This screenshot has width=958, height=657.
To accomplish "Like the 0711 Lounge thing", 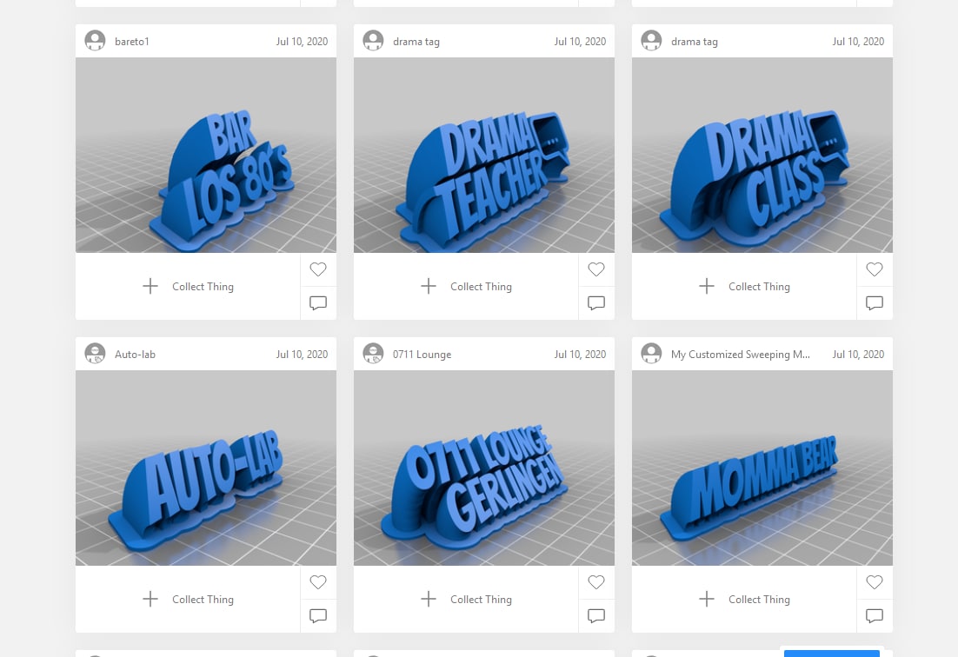I will coord(596,582).
